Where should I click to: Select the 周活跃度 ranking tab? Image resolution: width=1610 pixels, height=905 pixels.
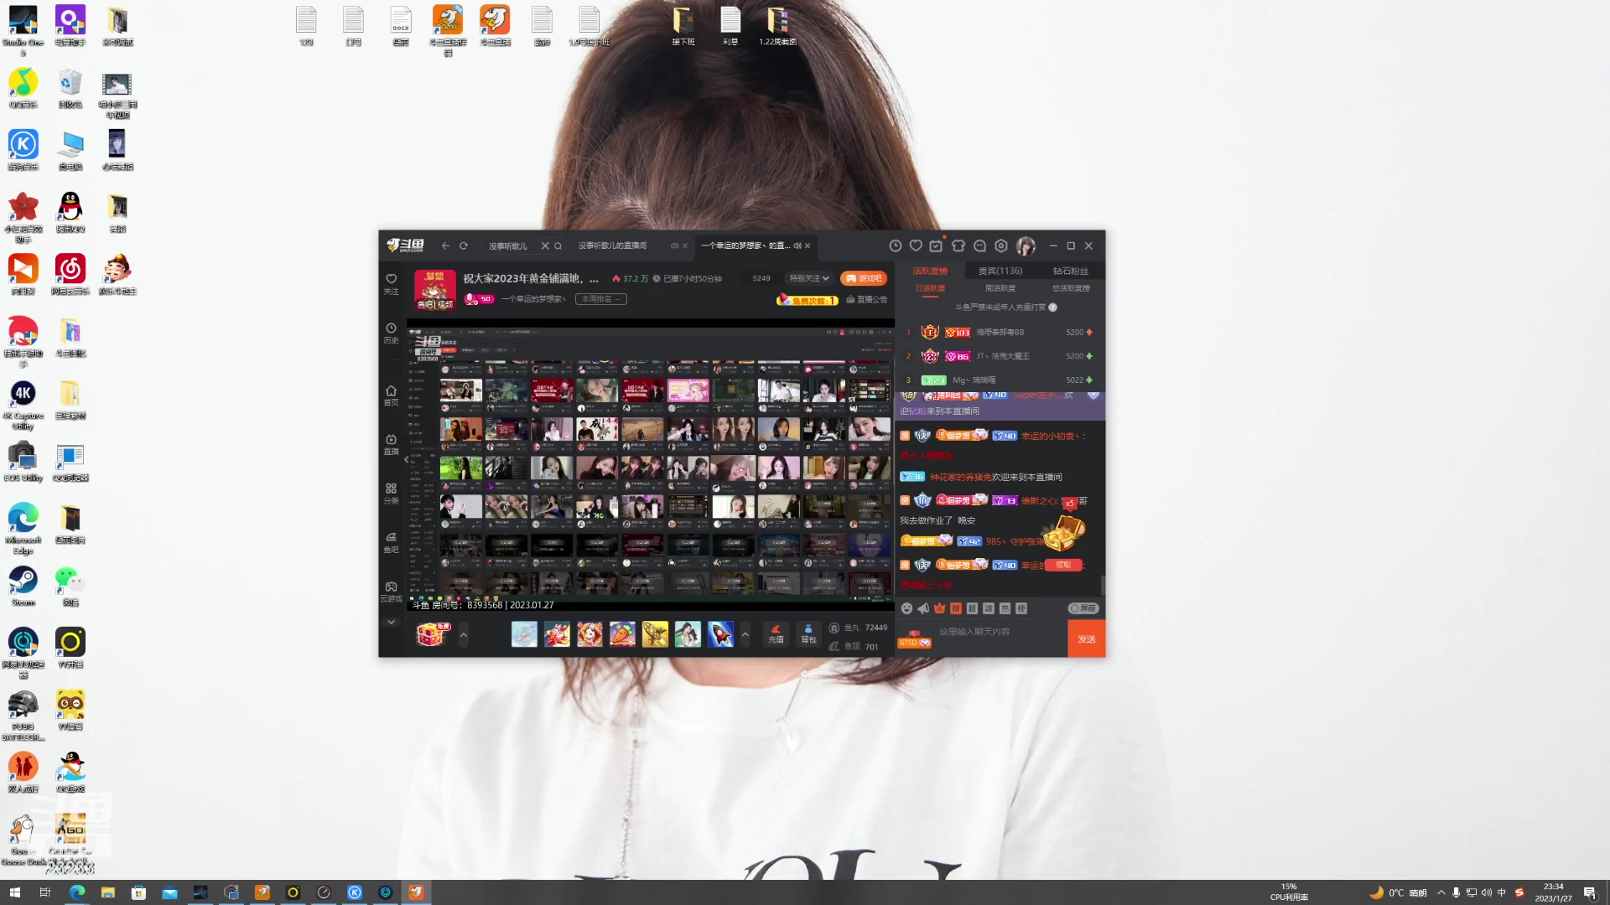[x=1000, y=288]
